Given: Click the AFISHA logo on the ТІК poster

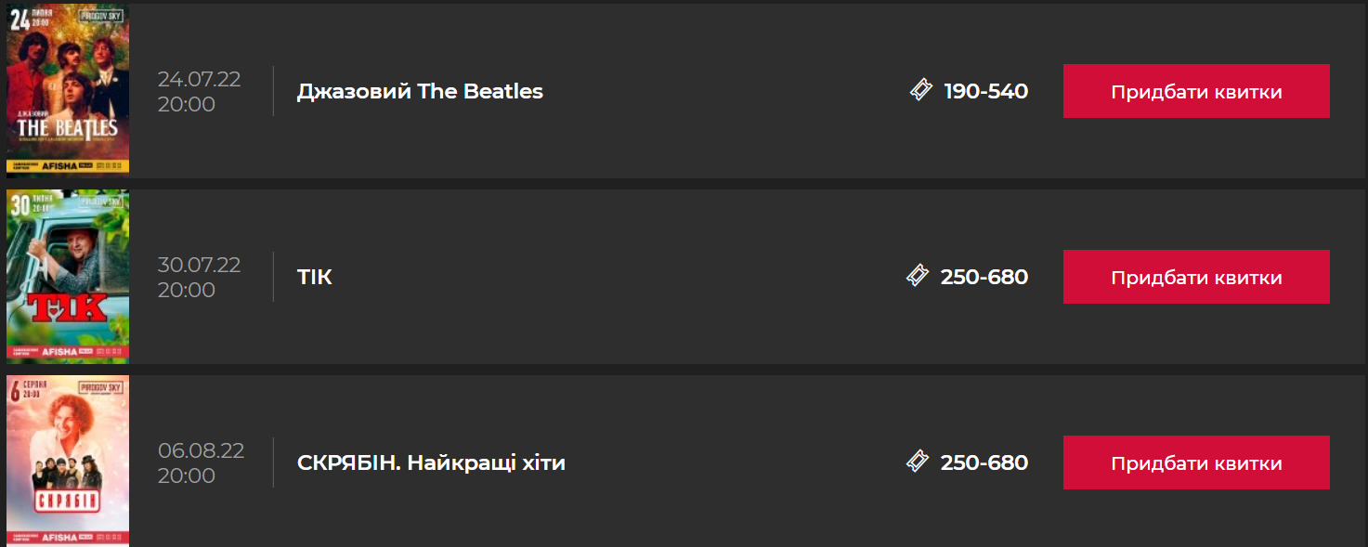Looking at the screenshot, I should tap(59, 353).
